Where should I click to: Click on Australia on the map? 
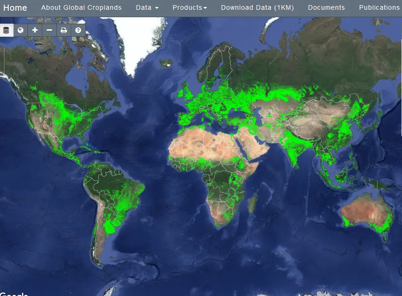click(x=365, y=215)
